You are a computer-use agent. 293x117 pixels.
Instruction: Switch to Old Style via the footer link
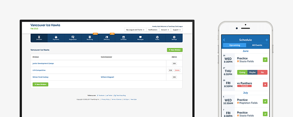[x=126, y=99]
